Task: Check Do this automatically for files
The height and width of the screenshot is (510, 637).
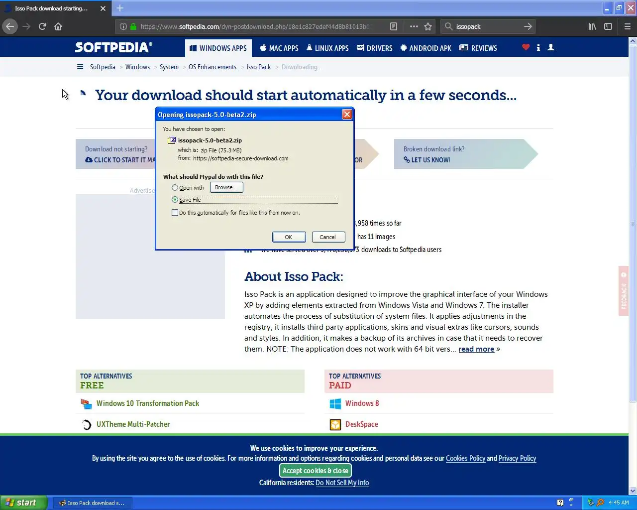Action: click(175, 213)
